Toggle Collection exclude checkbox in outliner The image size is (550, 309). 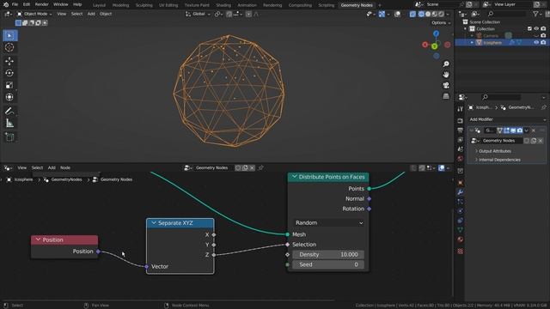(529, 28)
